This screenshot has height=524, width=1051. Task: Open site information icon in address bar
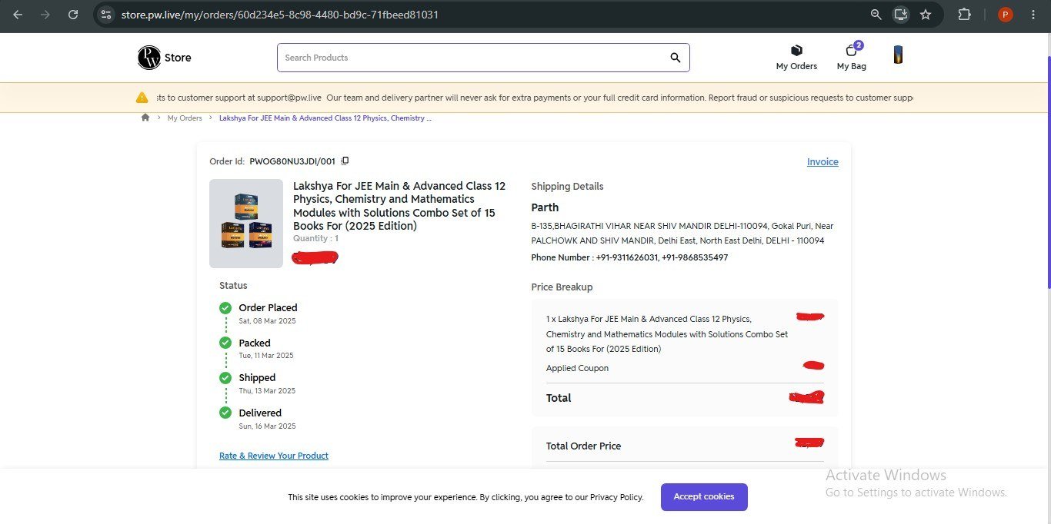pyautogui.click(x=106, y=15)
